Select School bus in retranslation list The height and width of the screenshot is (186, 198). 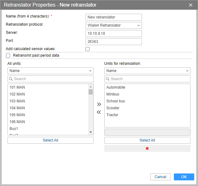(116, 101)
